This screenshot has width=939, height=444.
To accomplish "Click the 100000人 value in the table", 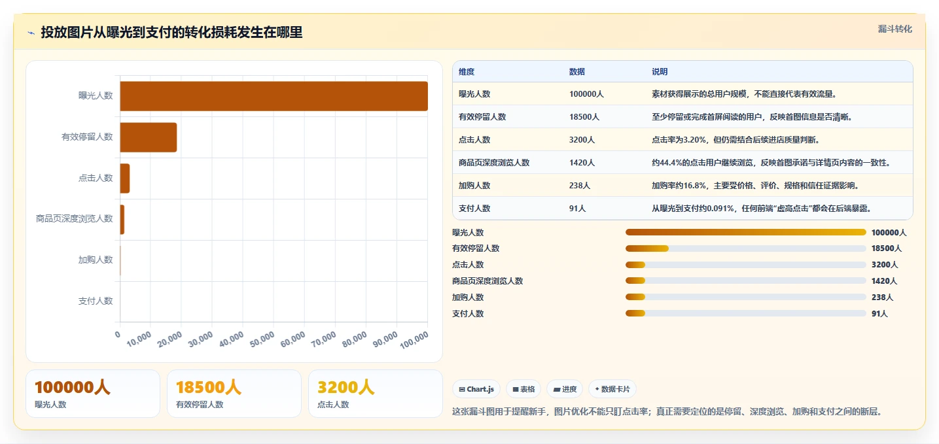I will [x=586, y=94].
